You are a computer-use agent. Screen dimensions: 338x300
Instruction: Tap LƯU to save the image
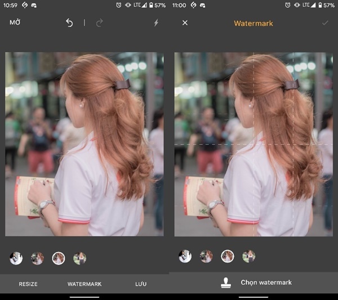(x=141, y=284)
